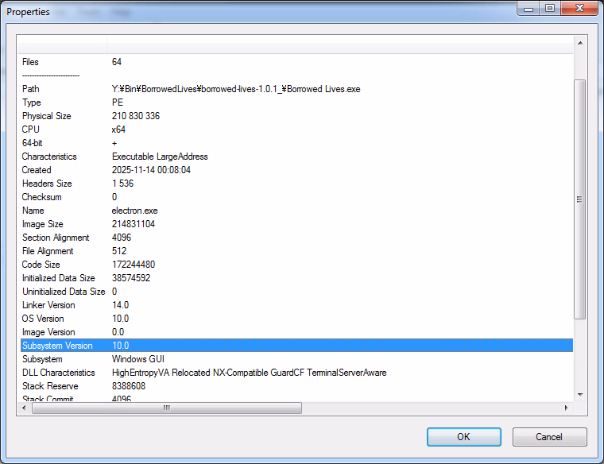Click the horizontal scrollbar left arrow
604x464 pixels.
pyautogui.click(x=24, y=408)
